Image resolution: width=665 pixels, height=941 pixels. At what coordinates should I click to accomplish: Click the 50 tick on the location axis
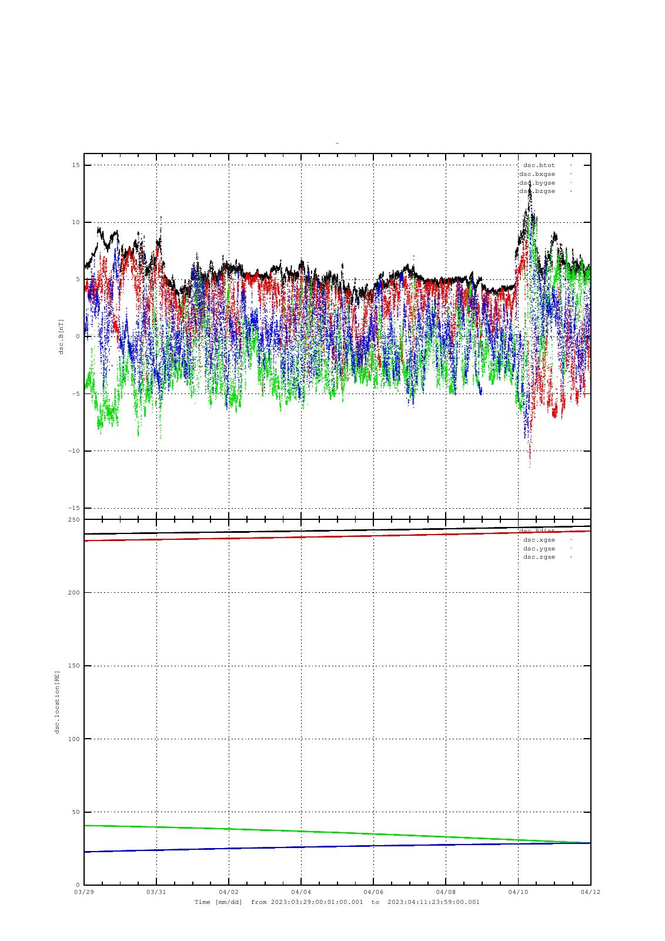[76, 812]
